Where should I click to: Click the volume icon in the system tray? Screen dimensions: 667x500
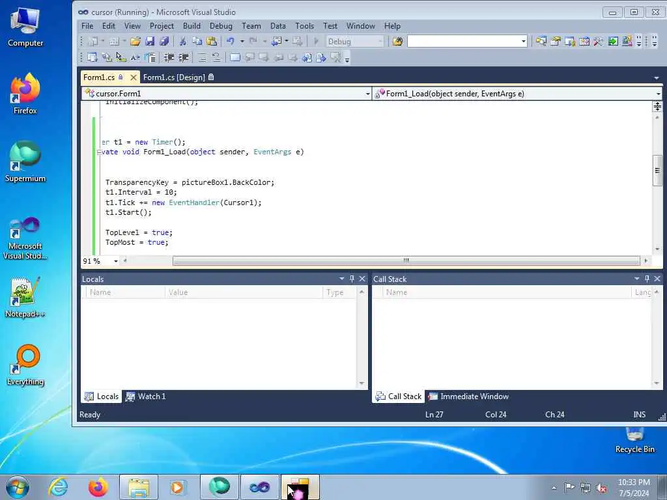click(601, 488)
